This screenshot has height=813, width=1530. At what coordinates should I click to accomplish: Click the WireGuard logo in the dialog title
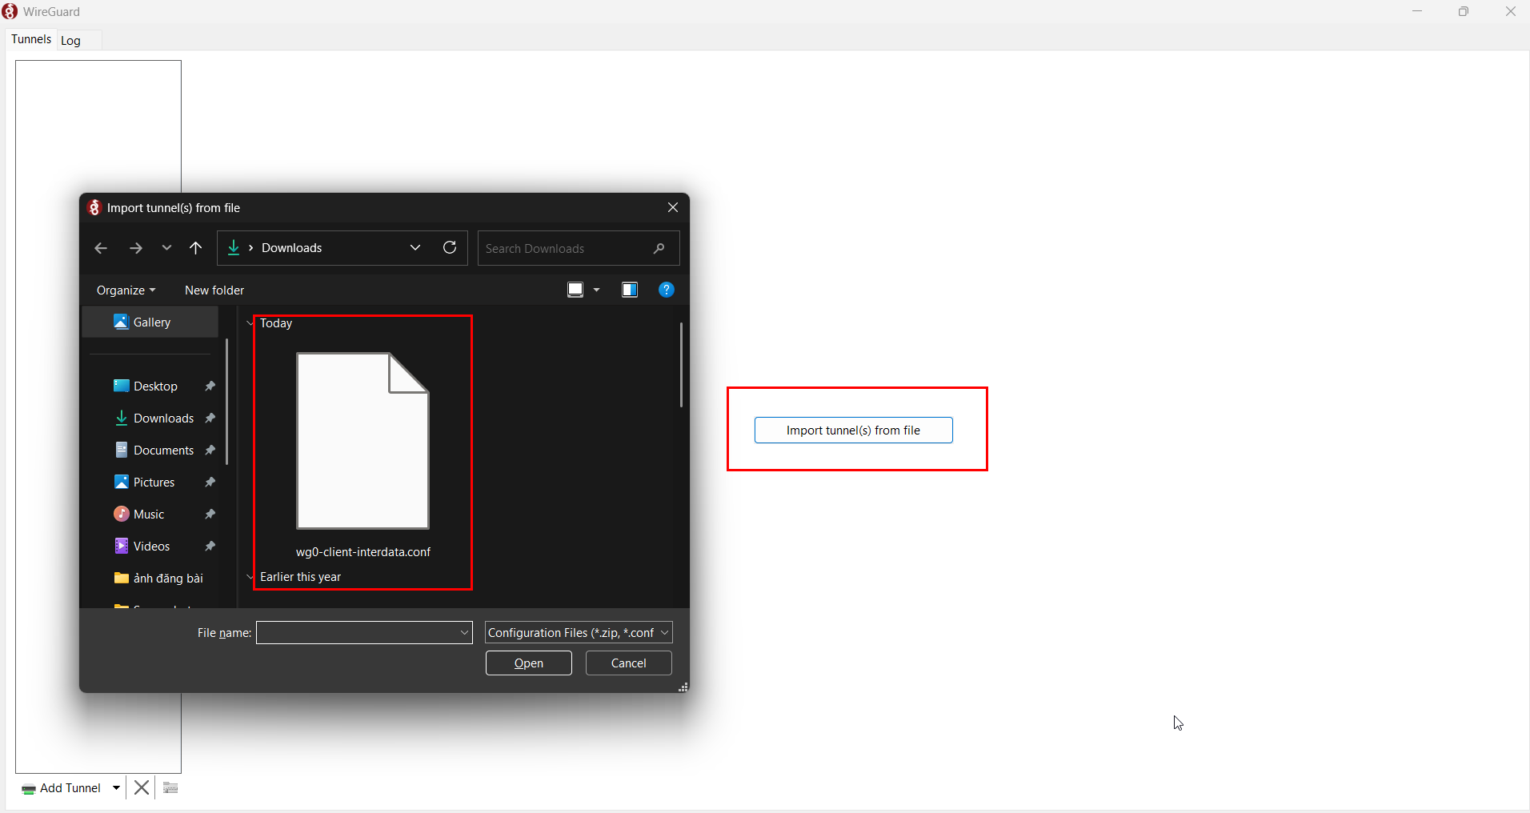(94, 208)
